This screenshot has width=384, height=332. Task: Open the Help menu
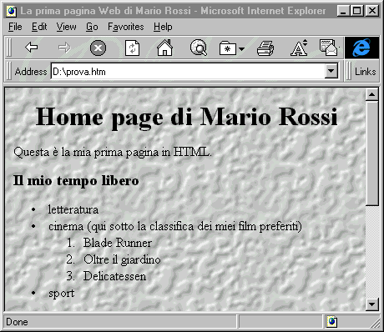(x=163, y=27)
